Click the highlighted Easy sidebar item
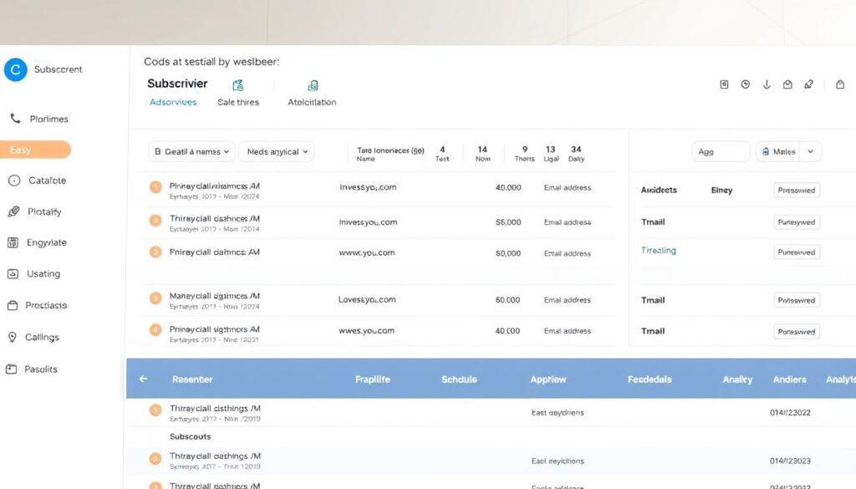This screenshot has height=489, width=856. coord(36,150)
